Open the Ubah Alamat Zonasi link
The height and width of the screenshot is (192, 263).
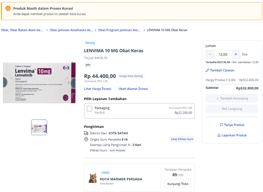point(133,89)
